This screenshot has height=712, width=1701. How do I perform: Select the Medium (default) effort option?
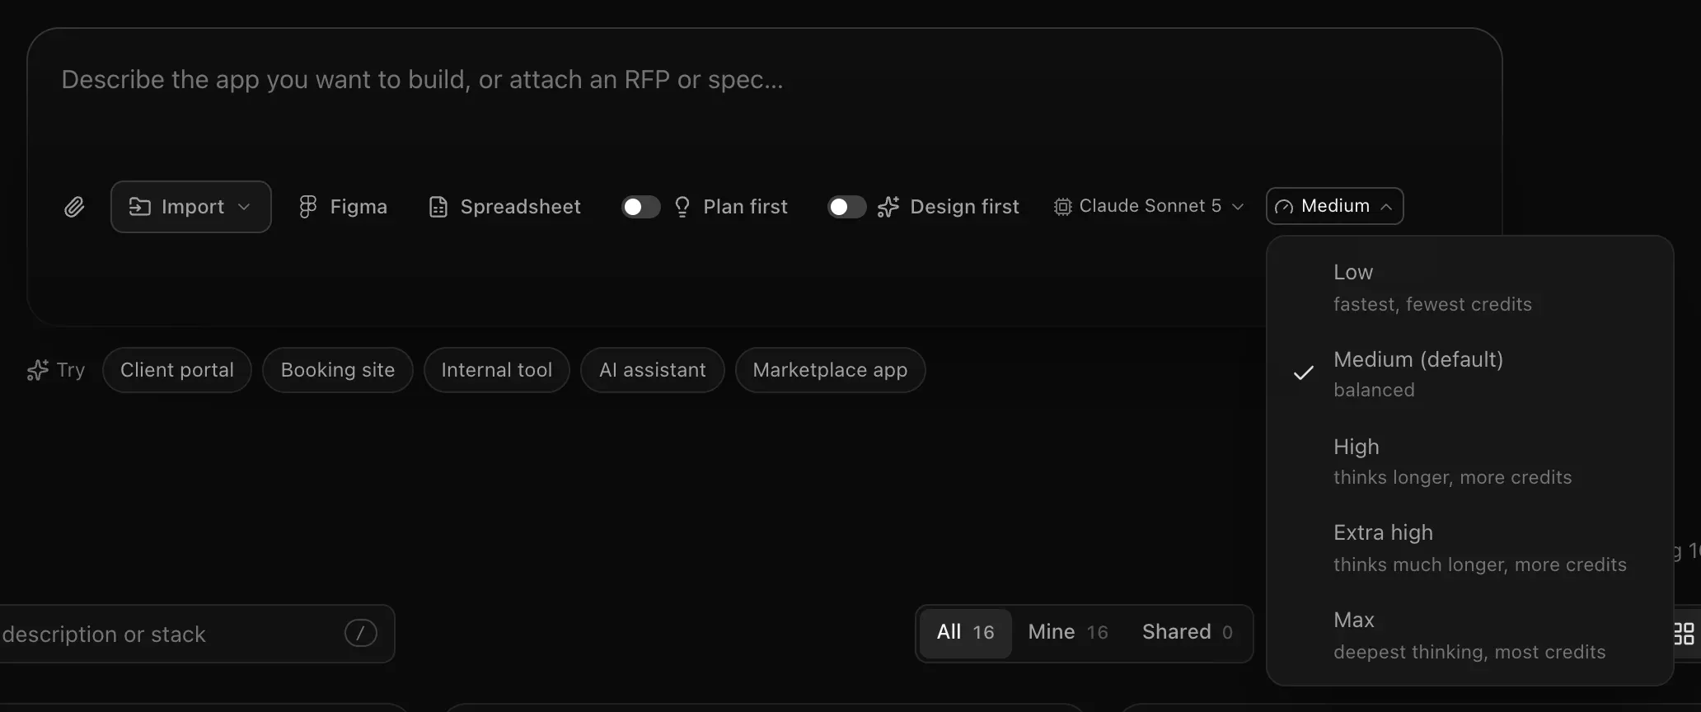pos(1469,374)
